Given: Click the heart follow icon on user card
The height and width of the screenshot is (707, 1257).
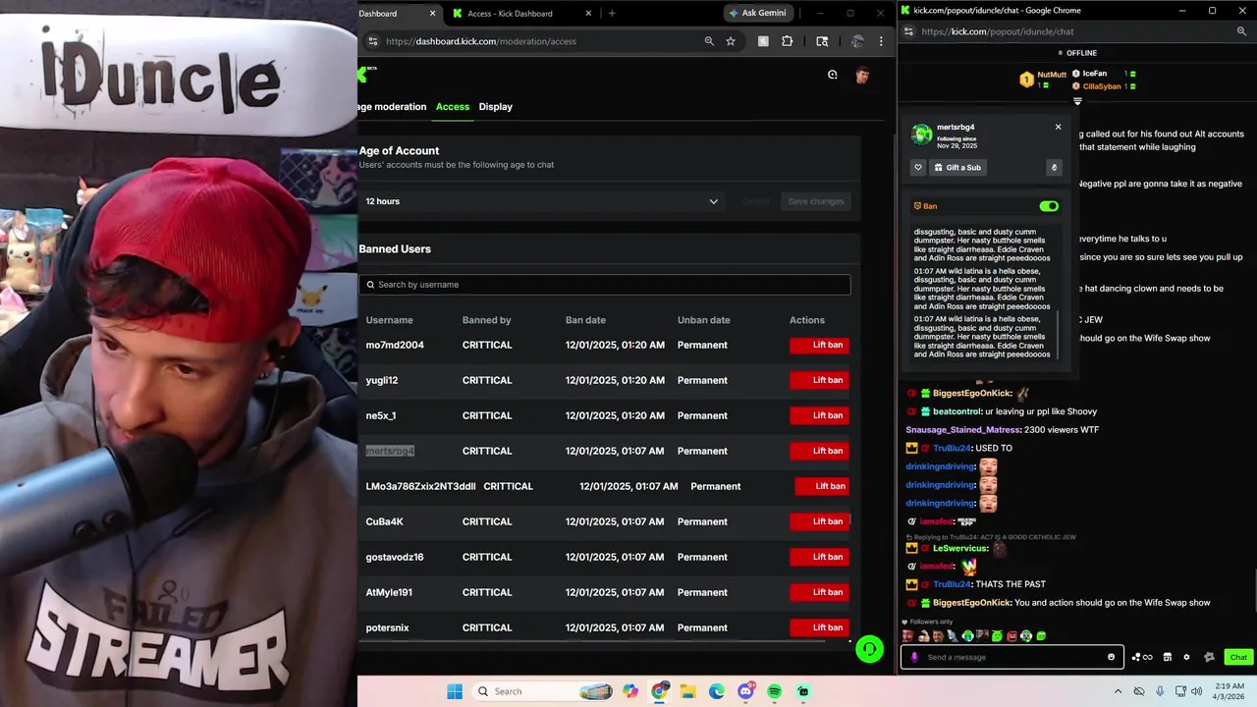Looking at the screenshot, I should pos(918,167).
